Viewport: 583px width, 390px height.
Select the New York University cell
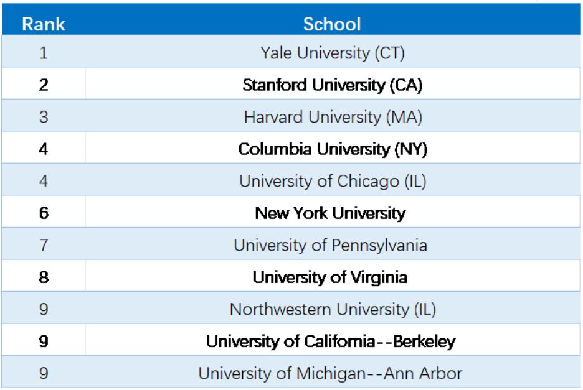coord(333,211)
